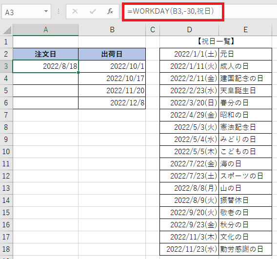Click the Insert Function fx icon

tap(110, 12)
